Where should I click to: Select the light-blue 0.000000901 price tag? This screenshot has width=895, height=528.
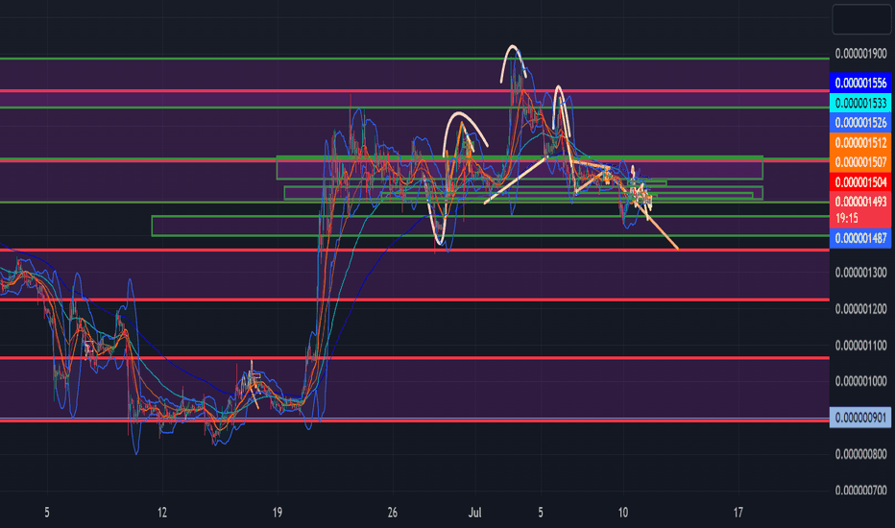[x=860, y=418]
